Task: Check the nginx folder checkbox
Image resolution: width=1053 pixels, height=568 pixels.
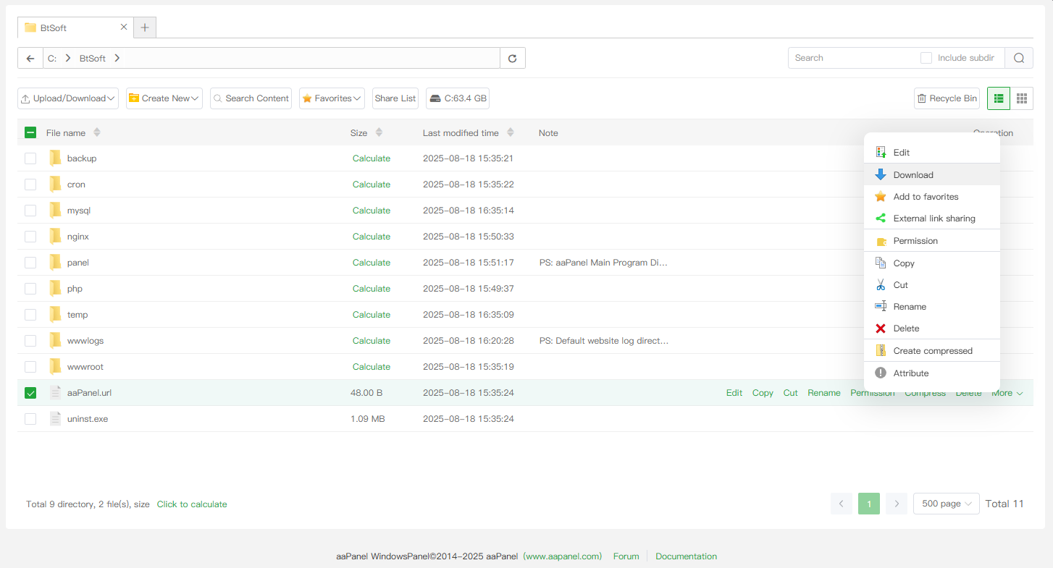Action: click(30, 237)
